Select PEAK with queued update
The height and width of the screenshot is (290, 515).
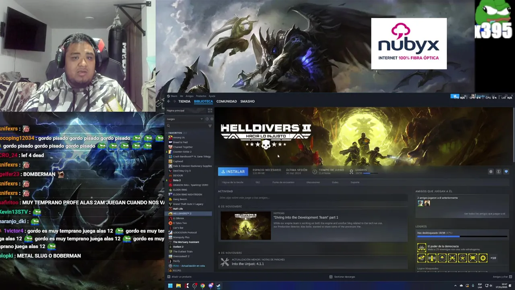click(189, 266)
